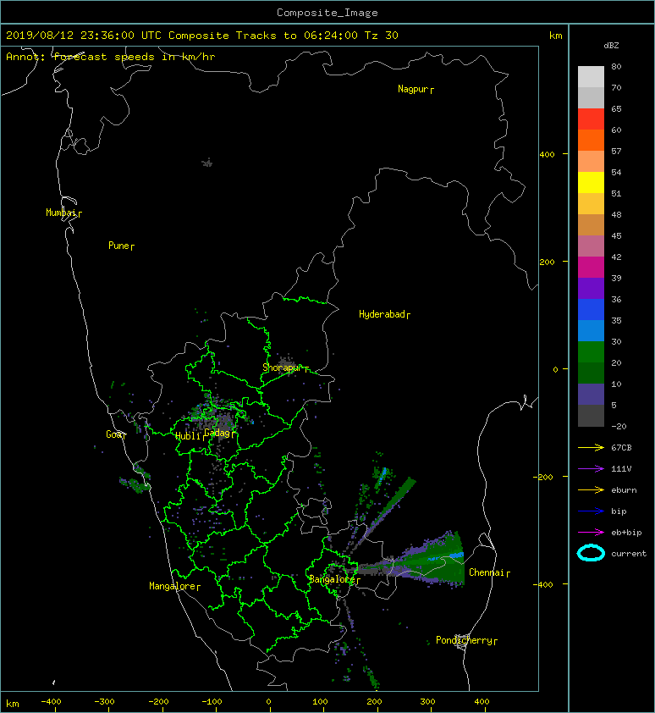The image size is (655, 713).
Task: Select the dark green 10-20 dBZ swatch
Action: tap(591, 373)
